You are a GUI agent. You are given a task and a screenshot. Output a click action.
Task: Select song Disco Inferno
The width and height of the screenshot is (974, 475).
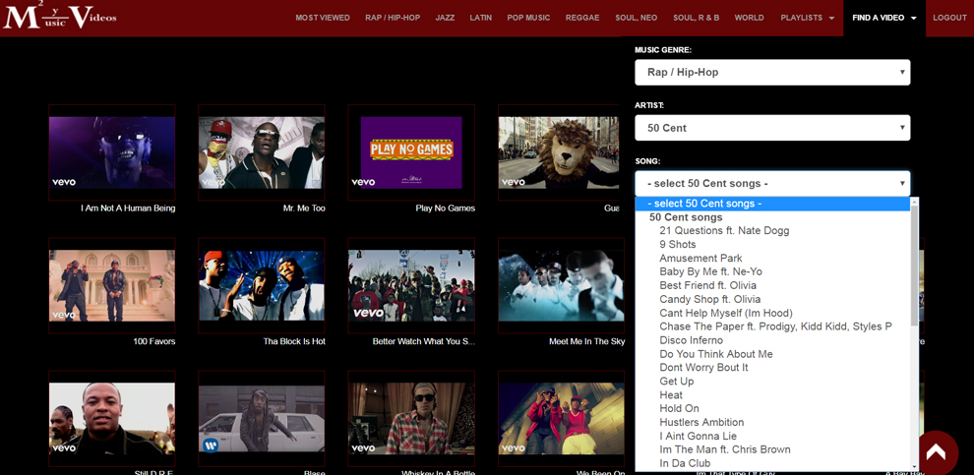point(692,340)
